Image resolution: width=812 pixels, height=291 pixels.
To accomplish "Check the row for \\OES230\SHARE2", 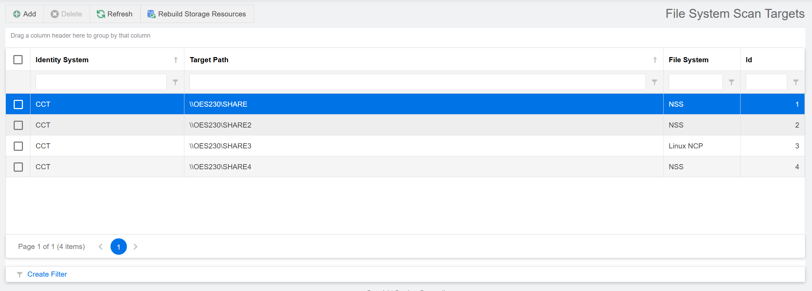I will click(x=18, y=125).
